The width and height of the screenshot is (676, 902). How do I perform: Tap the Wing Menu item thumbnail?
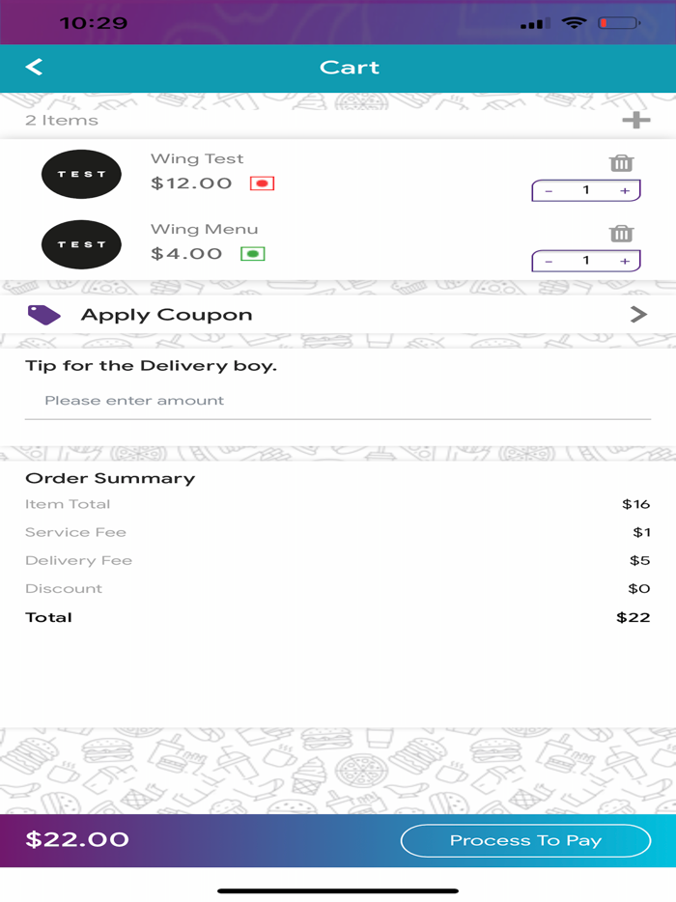pos(81,243)
